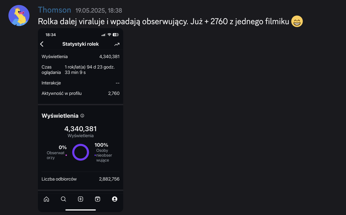The width and height of the screenshot is (346, 215).
Task: Go to the Home tab icon
Action: tap(46, 199)
